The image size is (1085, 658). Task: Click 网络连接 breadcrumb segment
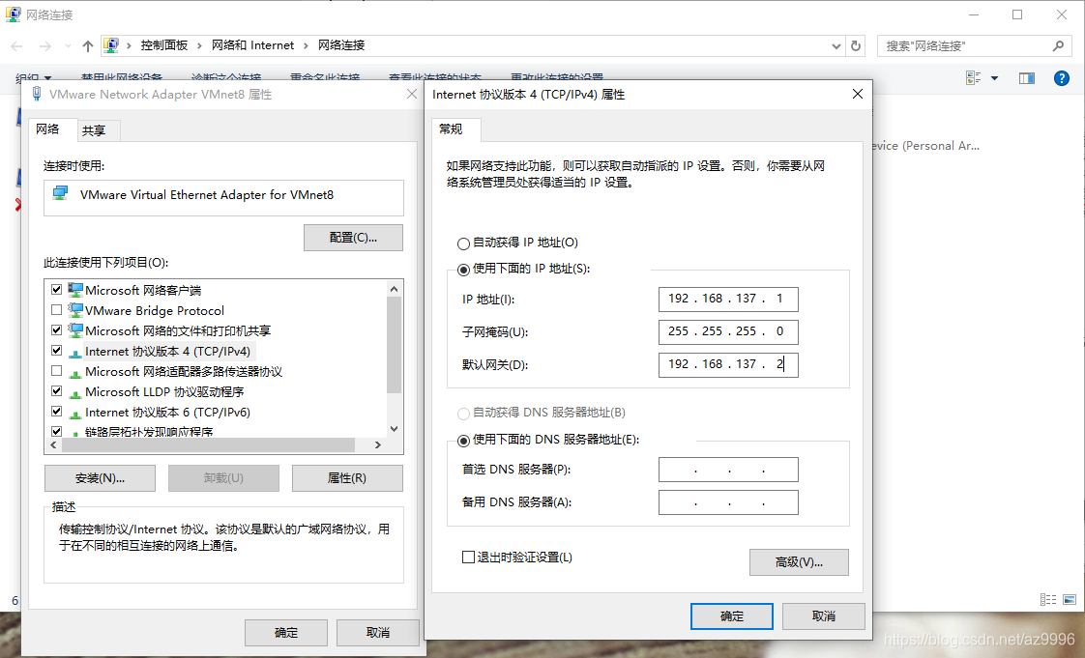coord(341,45)
